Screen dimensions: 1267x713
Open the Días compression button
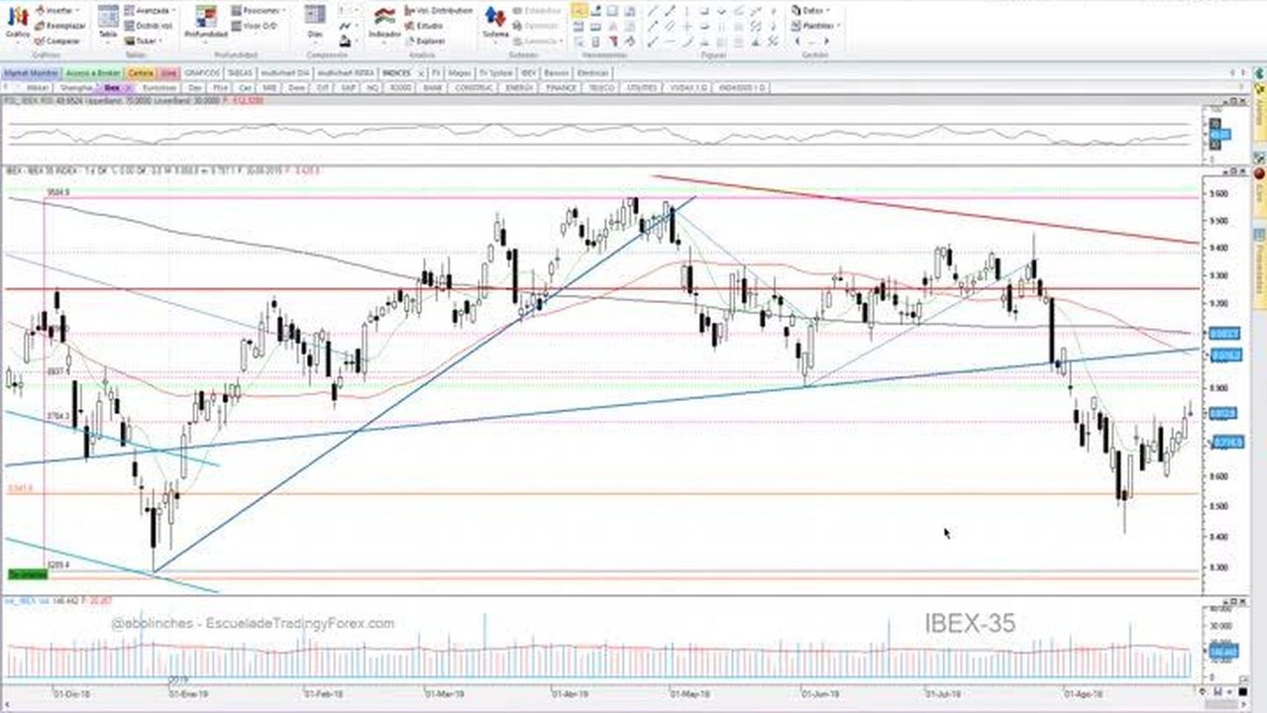[x=315, y=23]
